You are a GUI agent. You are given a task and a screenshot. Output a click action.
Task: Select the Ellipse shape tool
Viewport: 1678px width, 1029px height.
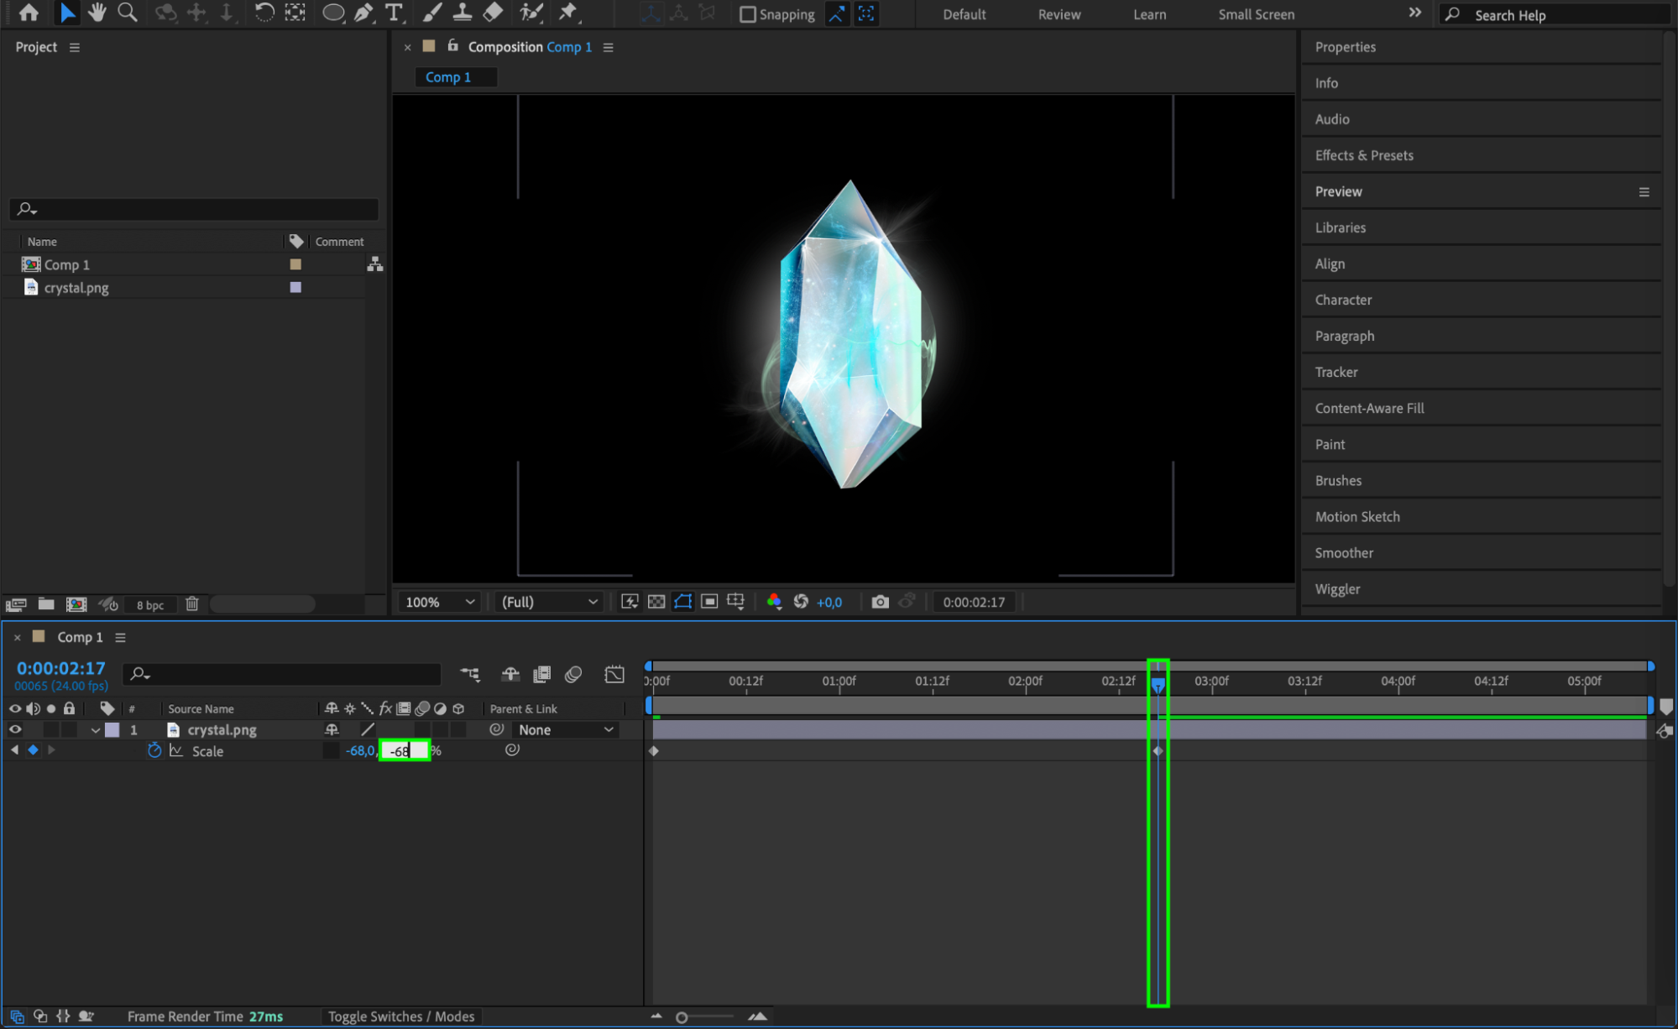(333, 13)
